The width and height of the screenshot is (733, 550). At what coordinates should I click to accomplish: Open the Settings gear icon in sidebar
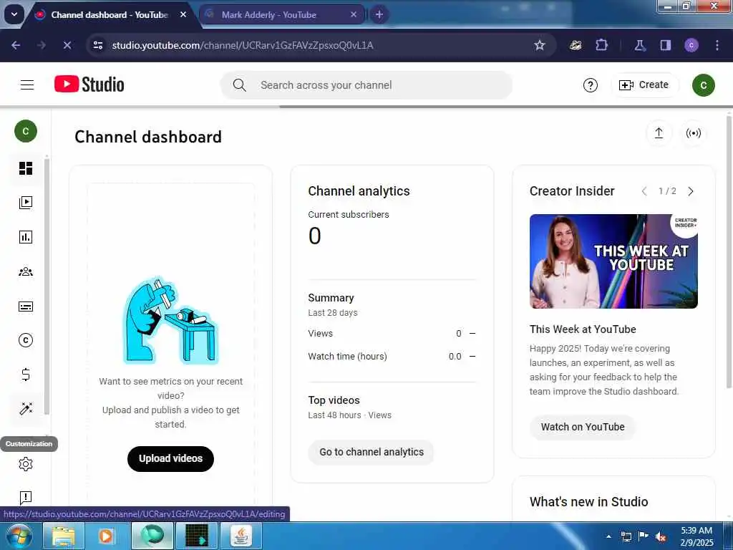(26, 464)
